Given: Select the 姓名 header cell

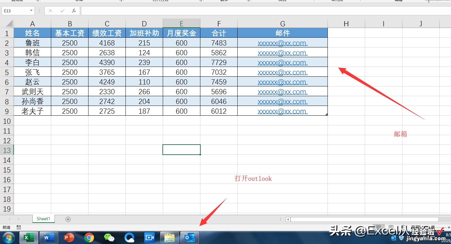Looking at the screenshot, I should coord(32,33).
